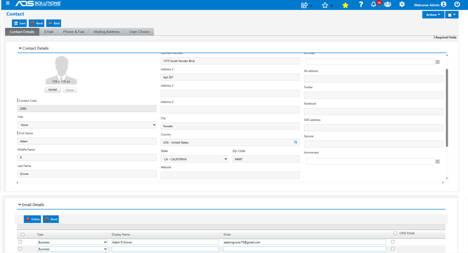This screenshot has width=468, height=253.
Task: Open the help question mark
Action: click(361, 5)
